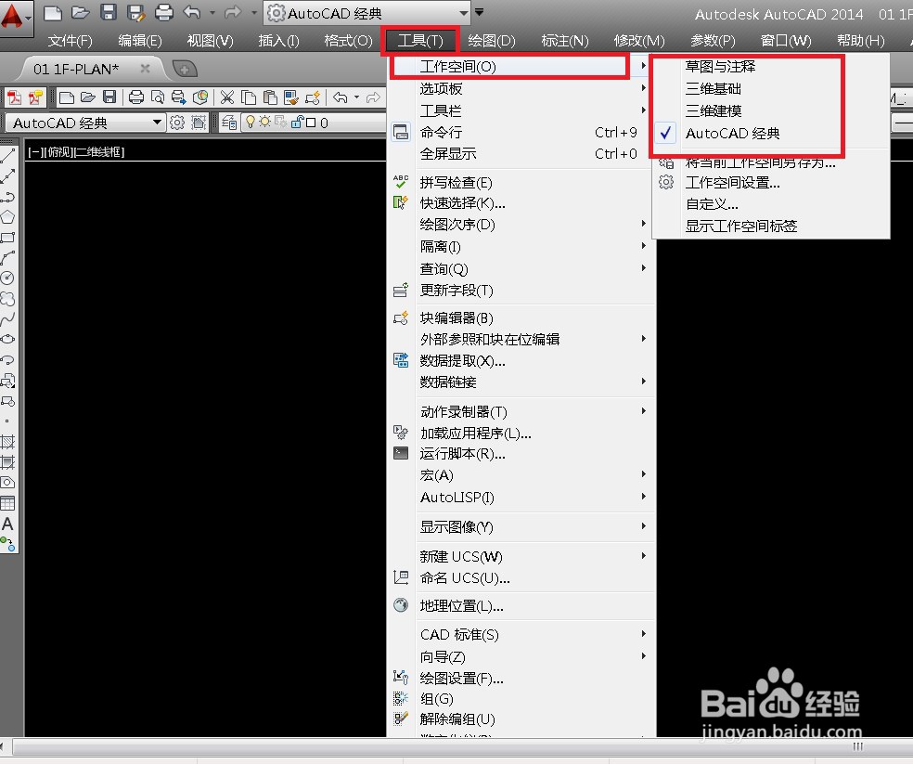Screen dimensions: 913x764
Task: Select the Hatch tool in draw toolbar
Action: (x=7, y=442)
